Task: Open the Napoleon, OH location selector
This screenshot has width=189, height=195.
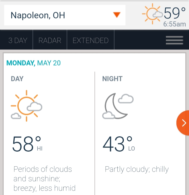Action: pos(65,15)
